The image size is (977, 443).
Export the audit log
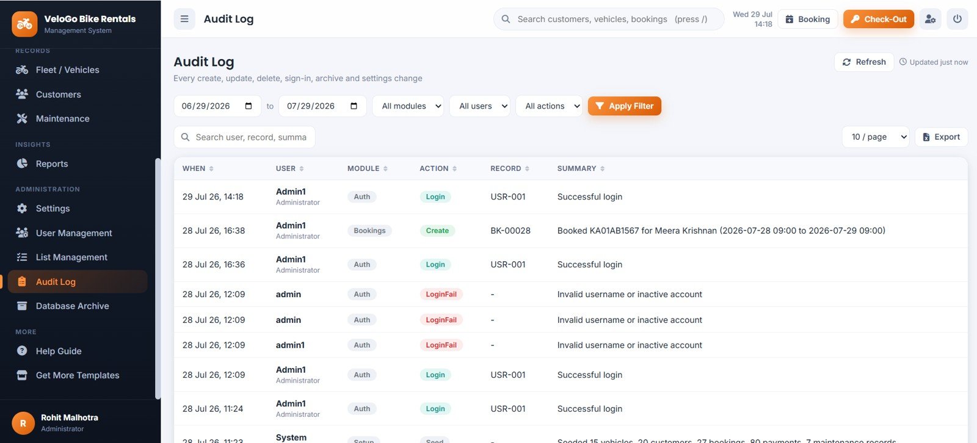point(941,137)
